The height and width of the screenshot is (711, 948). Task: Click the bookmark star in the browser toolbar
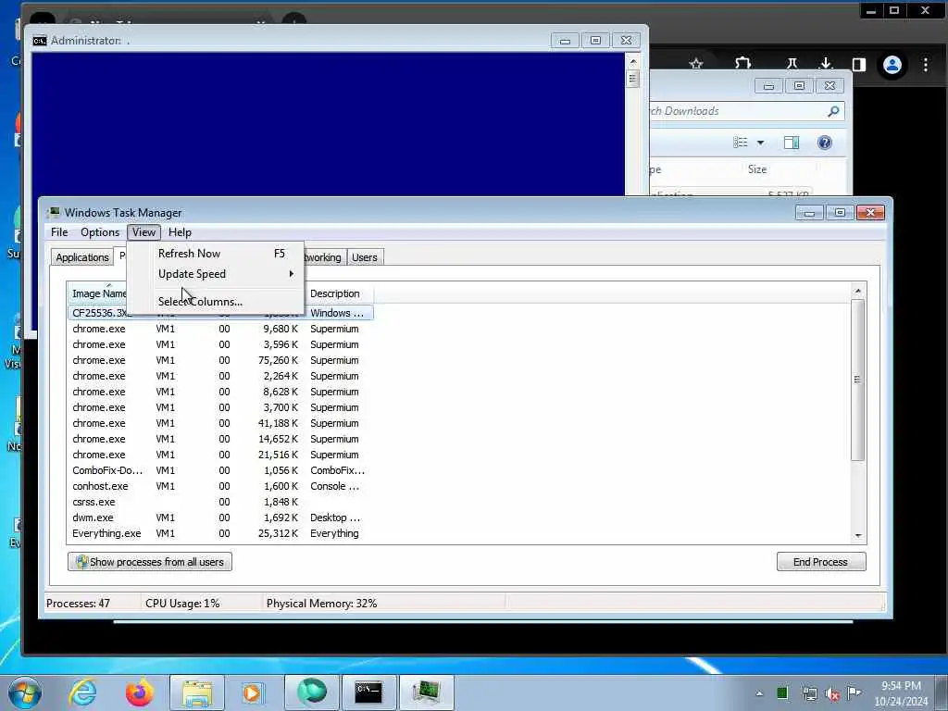click(x=696, y=64)
